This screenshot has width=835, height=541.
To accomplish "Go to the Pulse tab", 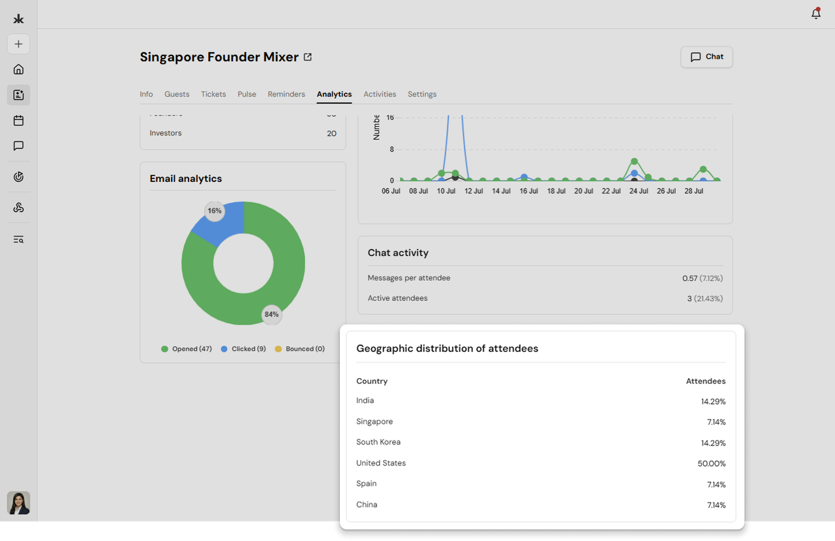I will (x=247, y=95).
